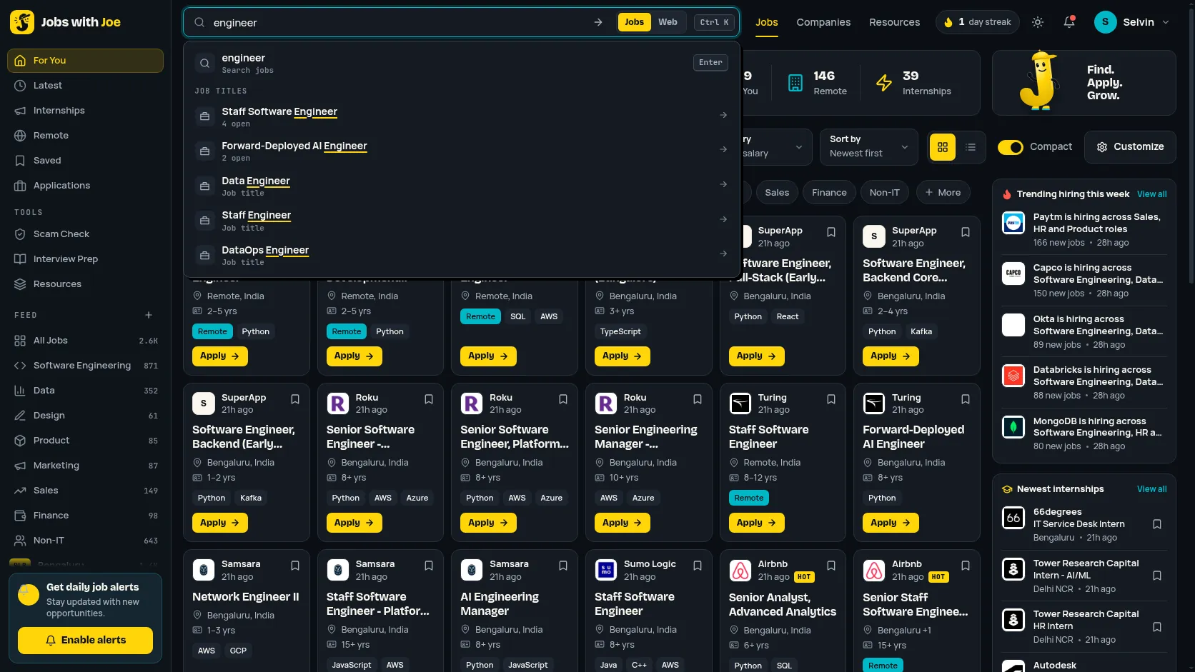Bookmark the Turing Forward-Deployed AI Engineer job

(x=966, y=399)
